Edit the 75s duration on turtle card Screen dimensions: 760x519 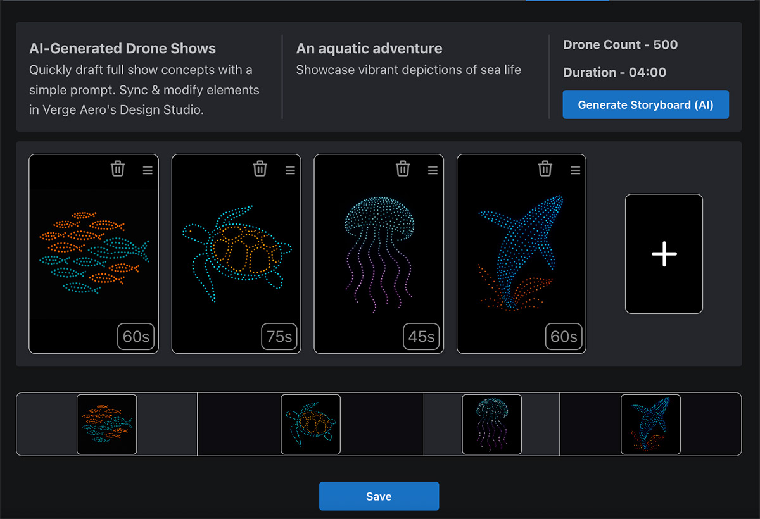(x=279, y=337)
